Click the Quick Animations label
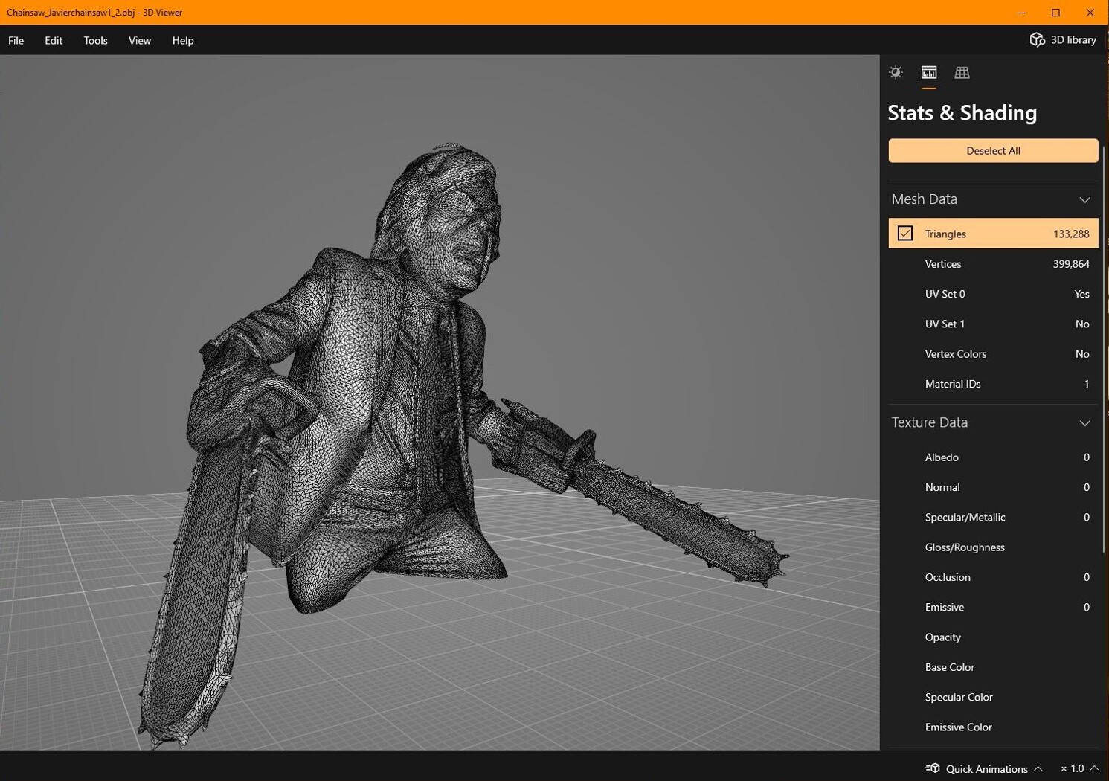The width and height of the screenshot is (1109, 781). pos(986,769)
